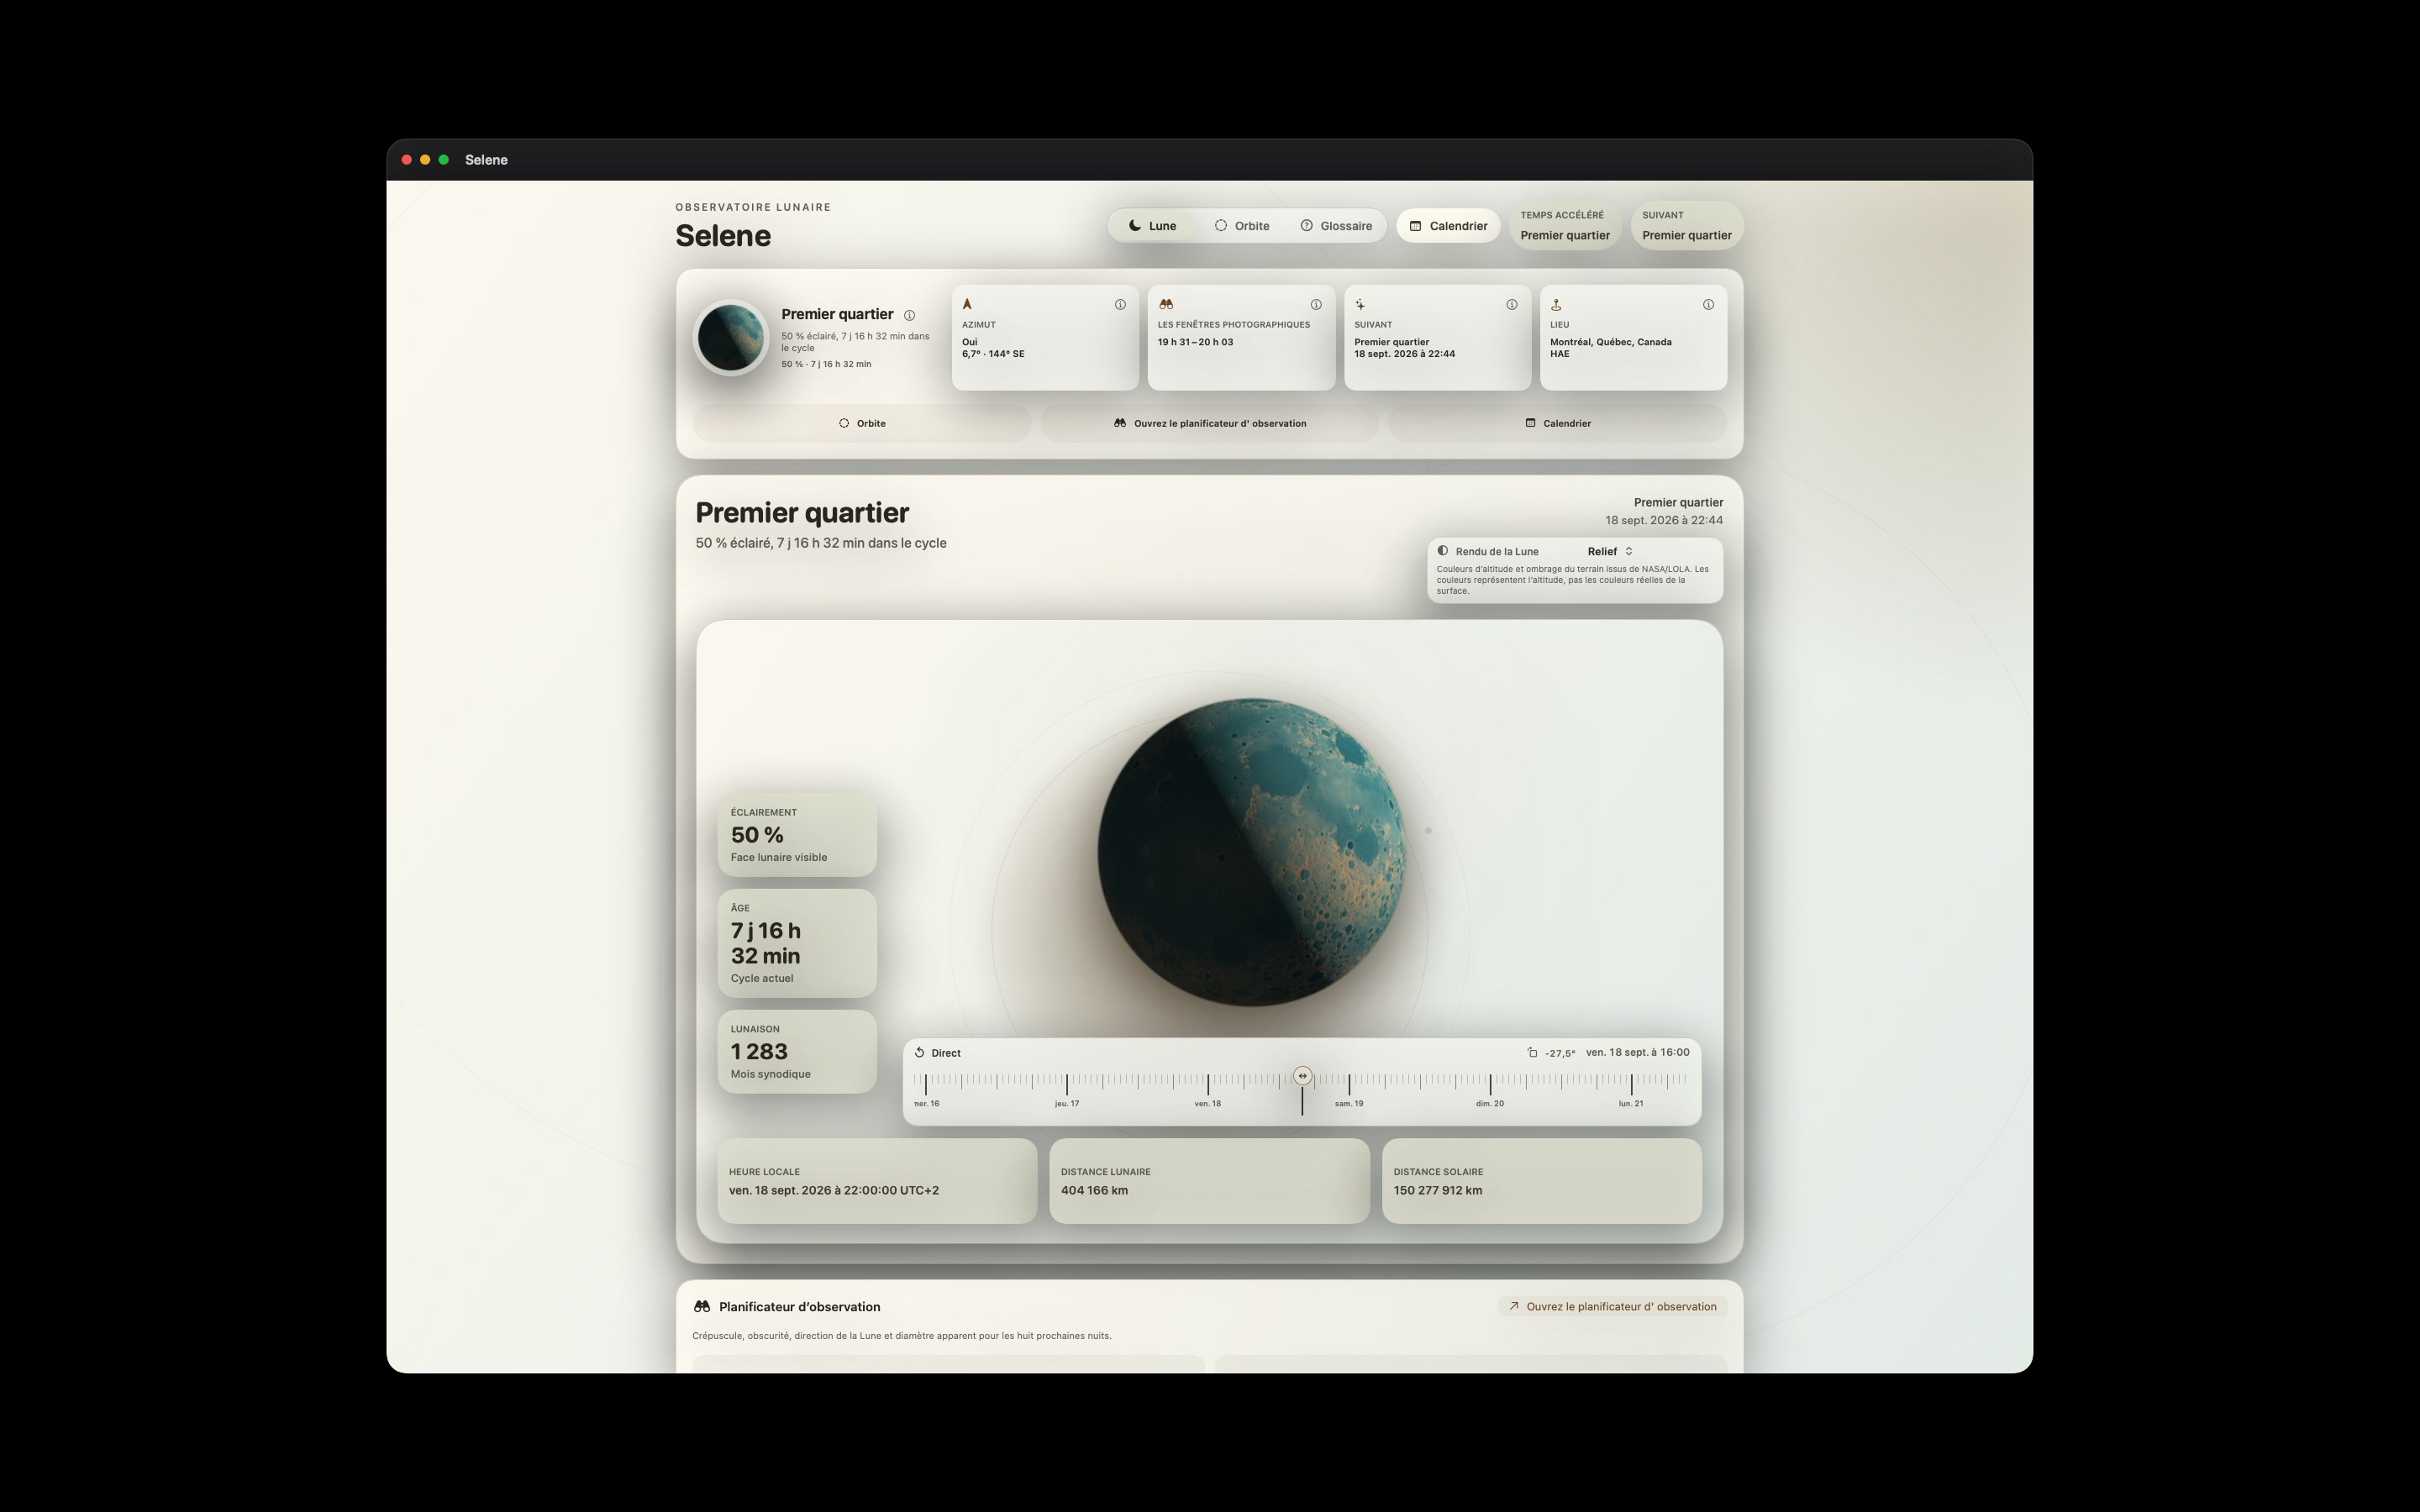Click the lun. 21 tick on timeline

tap(1631, 1084)
